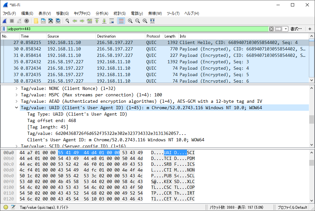The image size is (315, 211).
Task: Toggle the colorize packet list button
Action: (x=121, y=21)
